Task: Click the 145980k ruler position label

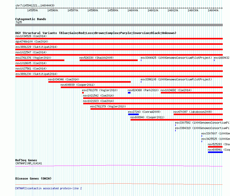Action: coord(93,10)
